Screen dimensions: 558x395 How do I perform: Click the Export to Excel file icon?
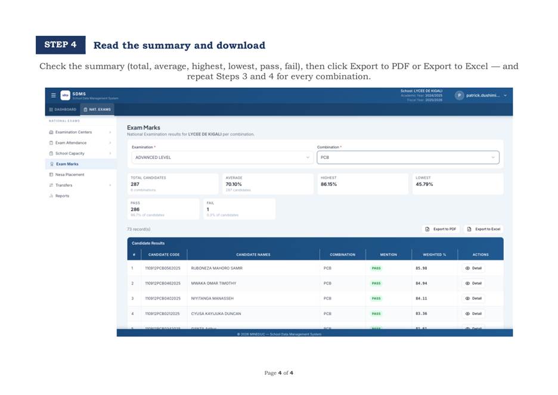[469, 229]
